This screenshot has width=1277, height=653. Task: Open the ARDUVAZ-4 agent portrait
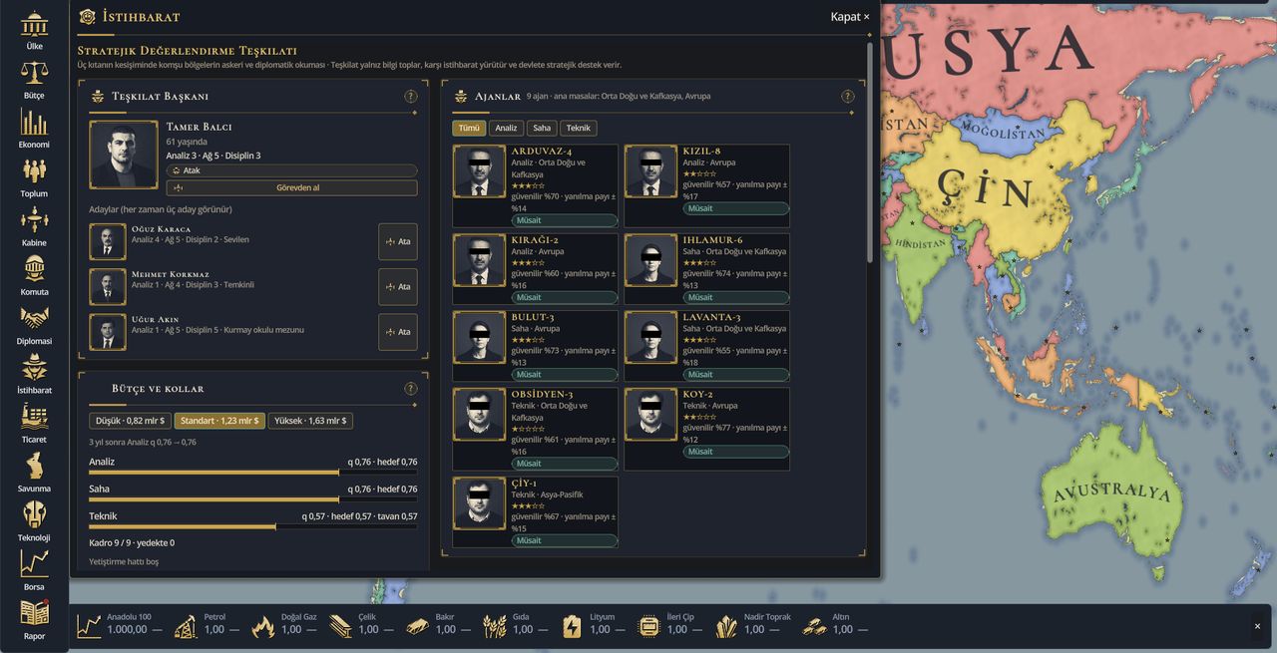(x=479, y=171)
